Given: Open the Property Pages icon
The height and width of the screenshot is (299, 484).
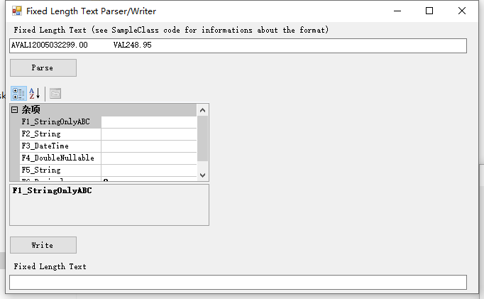Looking at the screenshot, I should click(55, 94).
